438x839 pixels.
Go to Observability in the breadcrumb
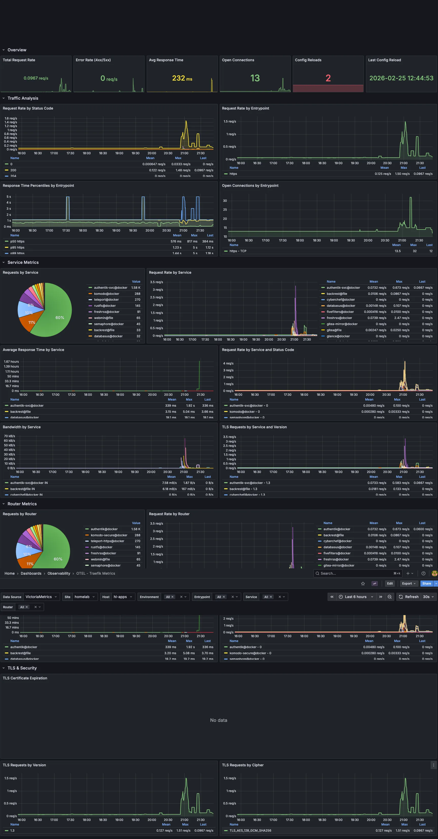coord(59,573)
